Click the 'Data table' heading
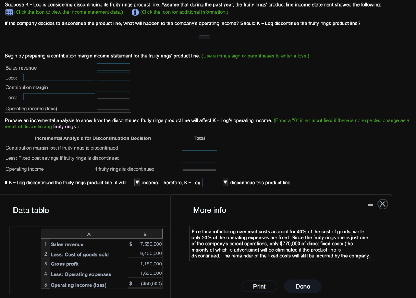The height and width of the screenshot is (298, 416). [x=31, y=210]
